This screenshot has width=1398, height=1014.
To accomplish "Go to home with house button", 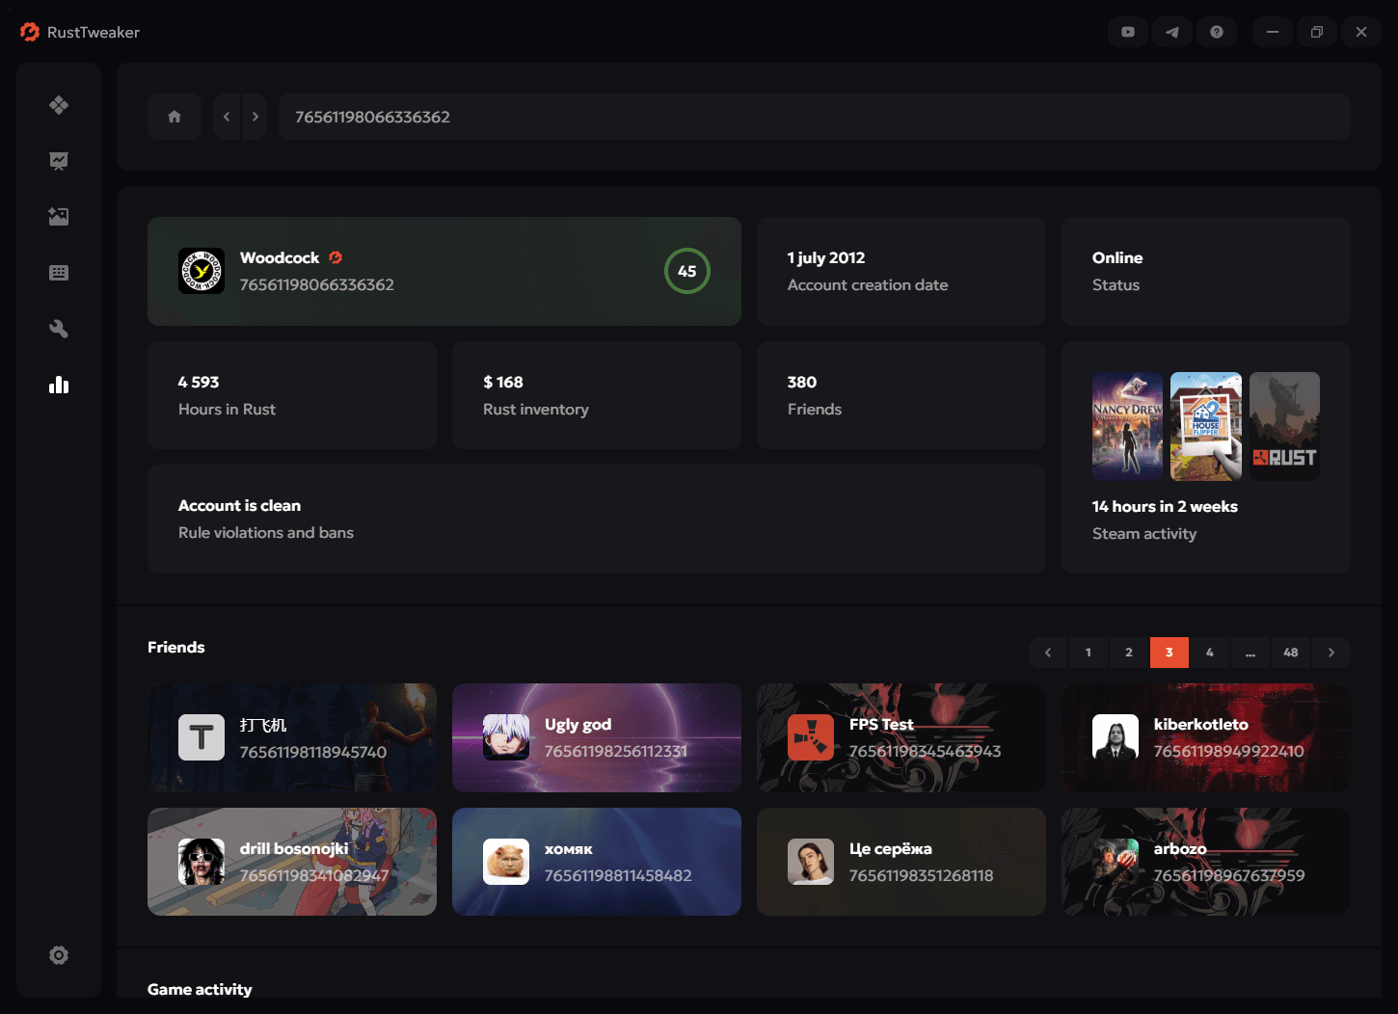I will coord(175,117).
